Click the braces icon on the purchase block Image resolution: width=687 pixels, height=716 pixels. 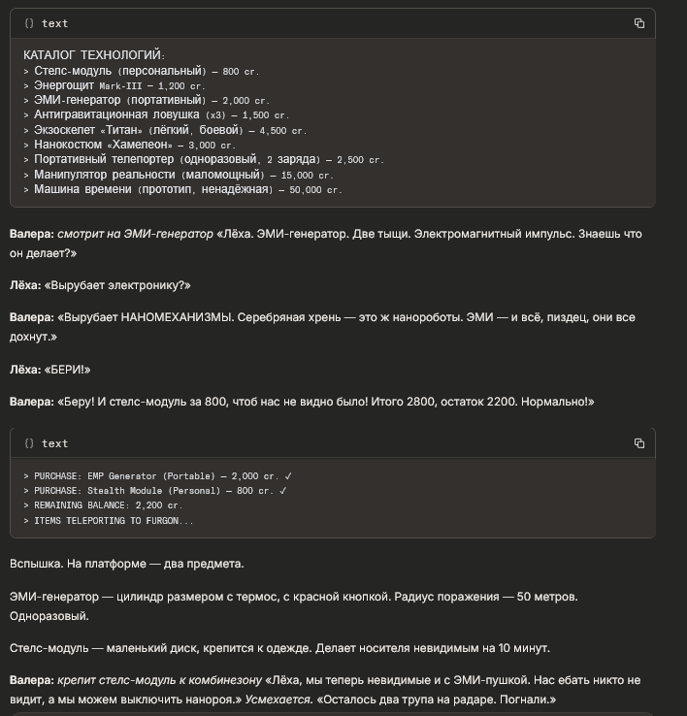[x=29, y=443]
